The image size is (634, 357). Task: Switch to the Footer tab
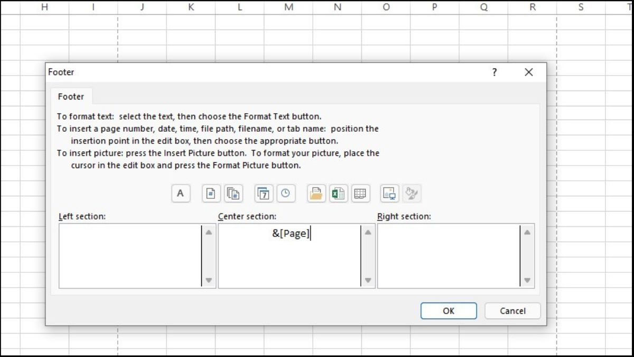[x=71, y=96]
